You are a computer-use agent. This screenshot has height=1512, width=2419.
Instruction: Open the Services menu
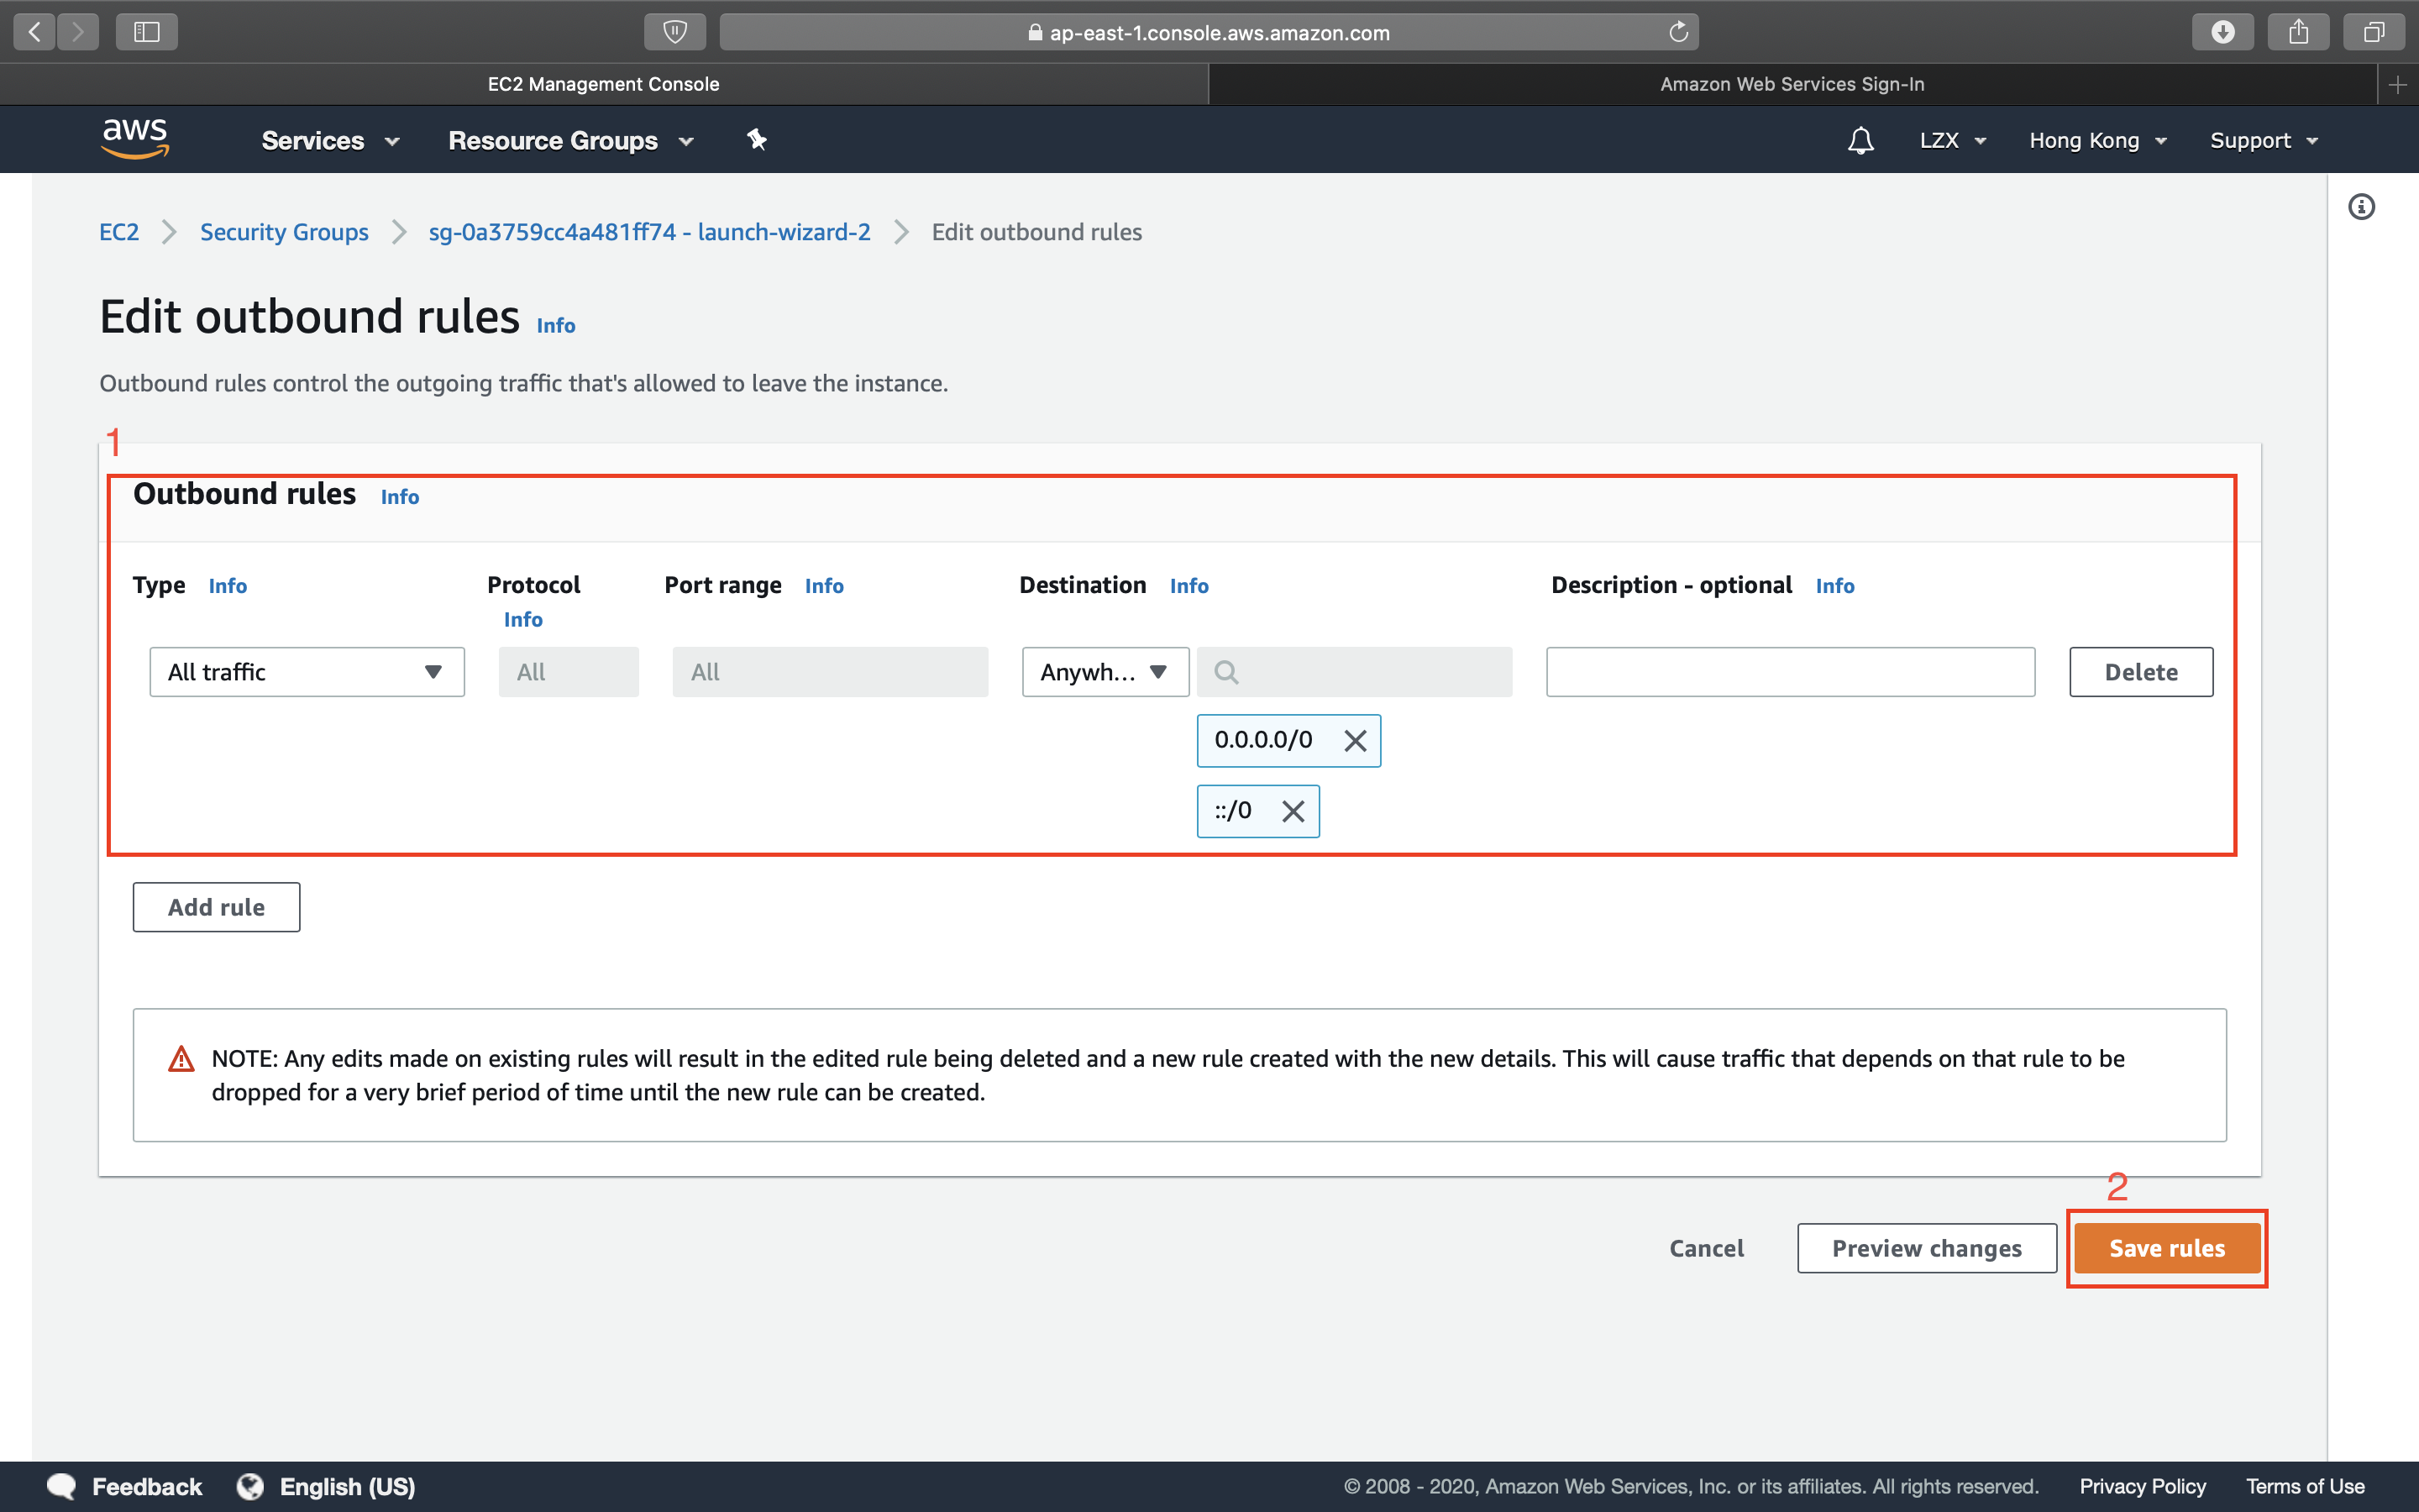(330, 141)
